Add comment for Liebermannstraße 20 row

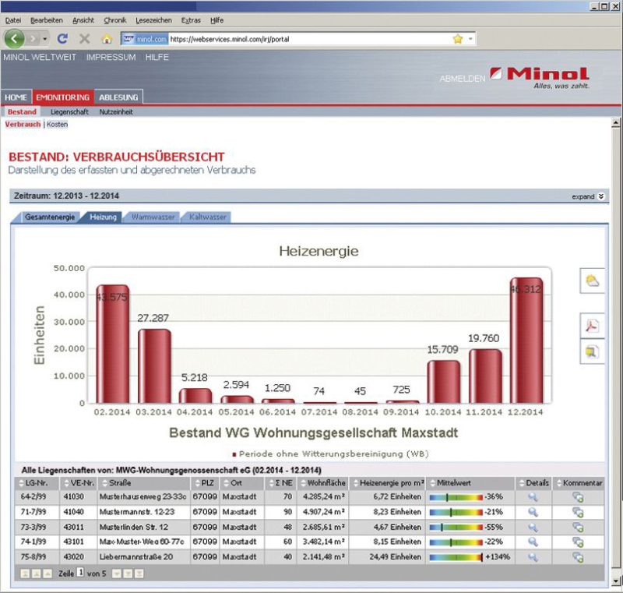[x=578, y=557]
